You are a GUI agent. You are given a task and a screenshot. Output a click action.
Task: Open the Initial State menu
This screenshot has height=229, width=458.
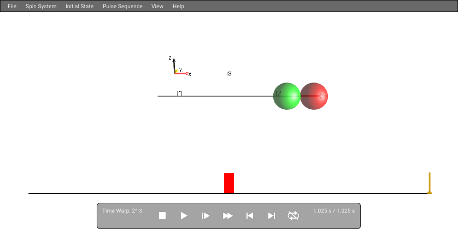(79, 6)
